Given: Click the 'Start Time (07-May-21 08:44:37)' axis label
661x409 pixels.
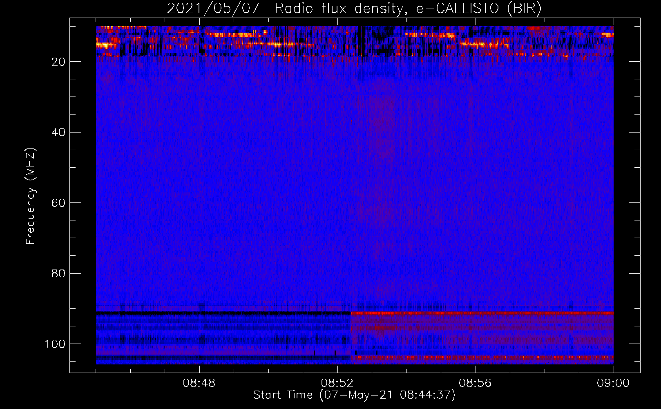Looking at the screenshot, I should pos(354,395).
